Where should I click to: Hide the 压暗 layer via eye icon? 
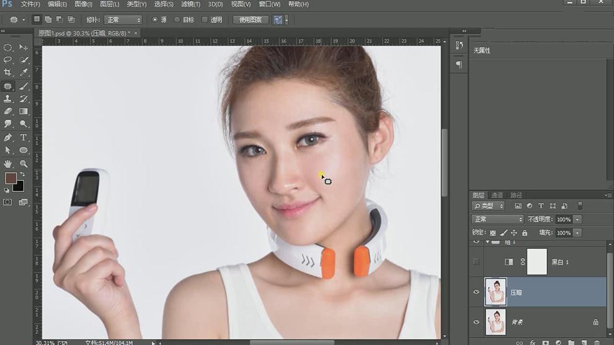pyautogui.click(x=476, y=292)
